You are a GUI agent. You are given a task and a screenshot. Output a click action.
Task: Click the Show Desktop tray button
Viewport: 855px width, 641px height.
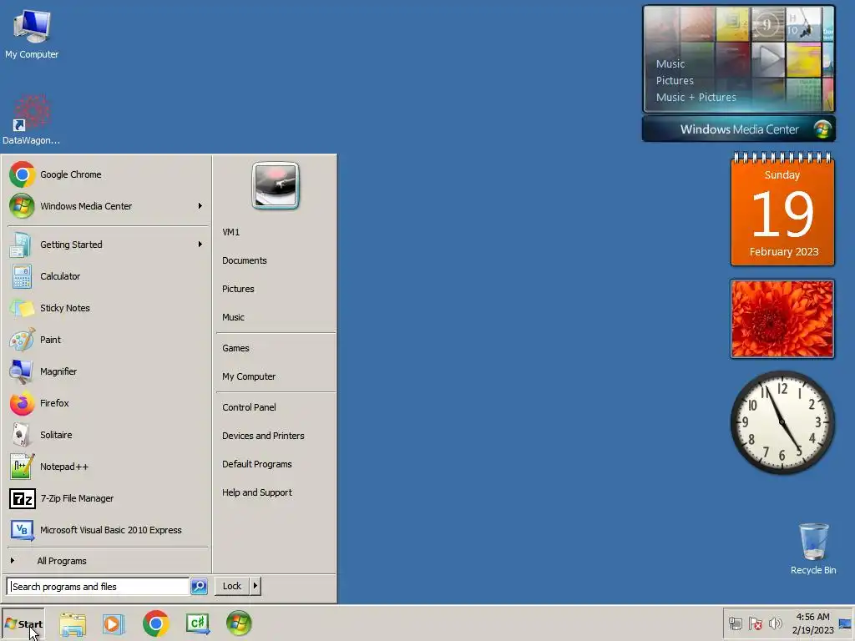[x=845, y=623]
